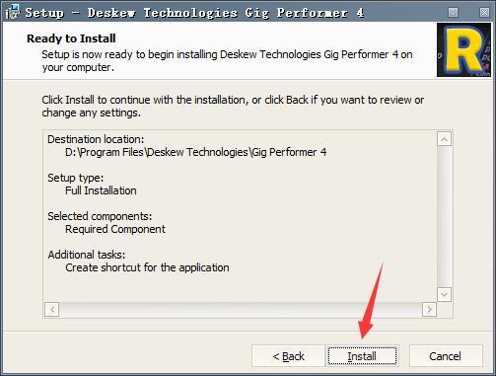Go back with the Back button
This screenshot has width=496, height=376.
288,355
